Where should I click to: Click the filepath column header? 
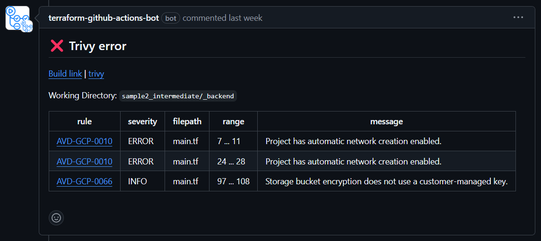(x=187, y=121)
